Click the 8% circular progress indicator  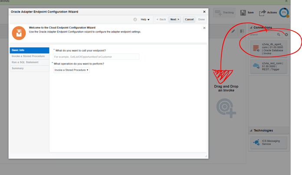click(284, 13)
